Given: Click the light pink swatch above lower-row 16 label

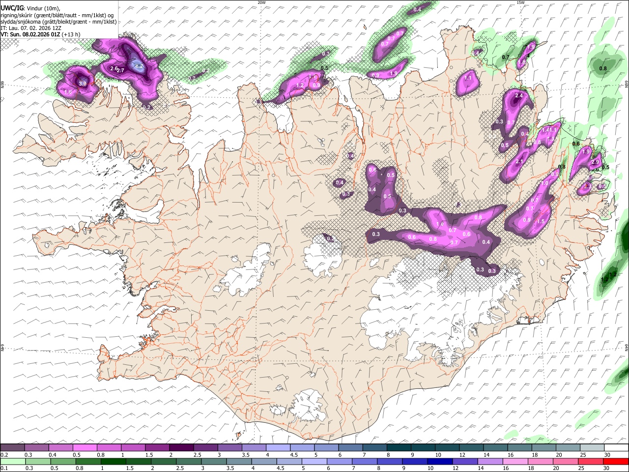Looking at the screenshot, I should 515,461.
